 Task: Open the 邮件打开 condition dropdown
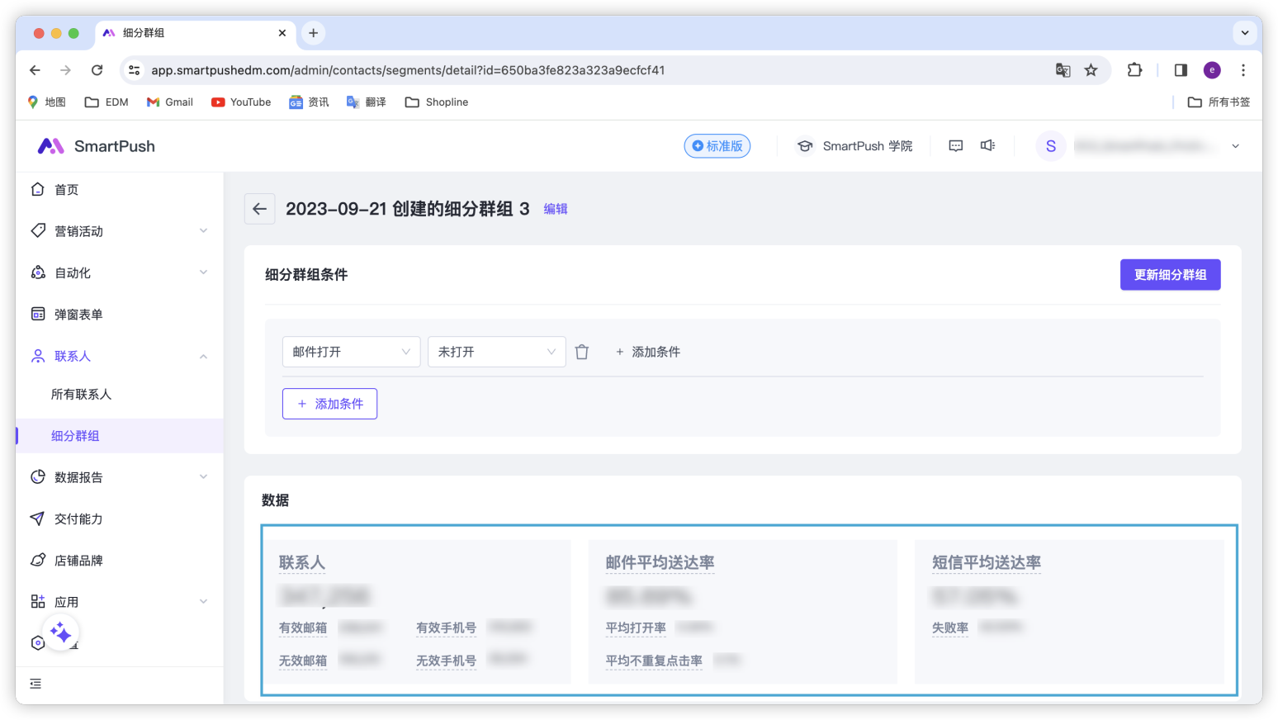[351, 352]
